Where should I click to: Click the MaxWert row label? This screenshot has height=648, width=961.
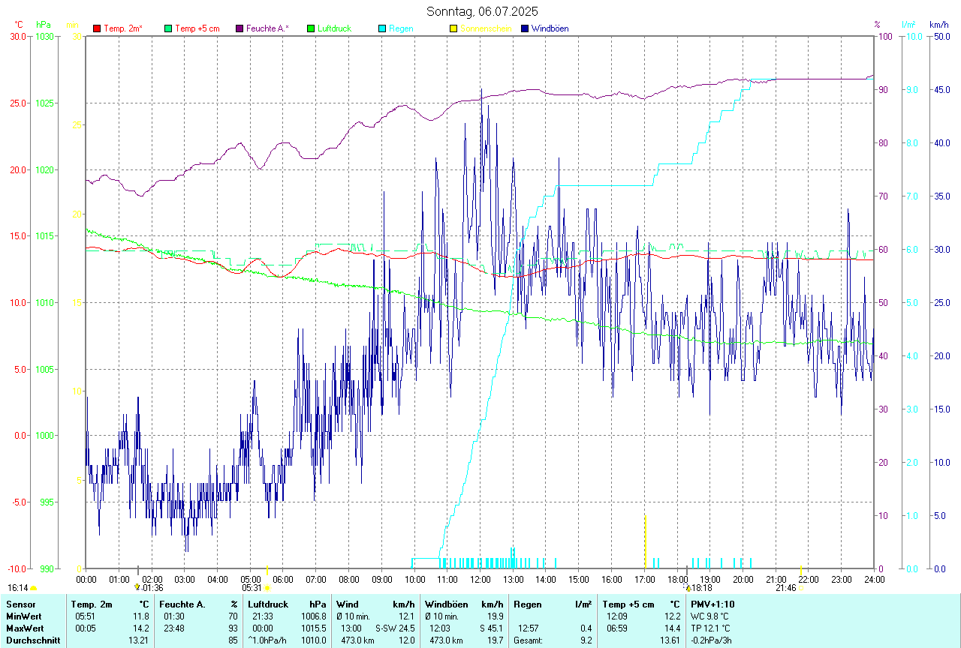pyautogui.click(x=24, y=628)
